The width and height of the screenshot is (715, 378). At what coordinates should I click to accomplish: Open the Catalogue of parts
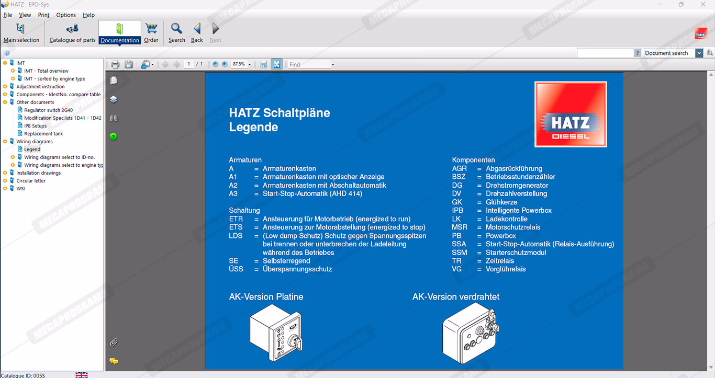tap(72, 32)
